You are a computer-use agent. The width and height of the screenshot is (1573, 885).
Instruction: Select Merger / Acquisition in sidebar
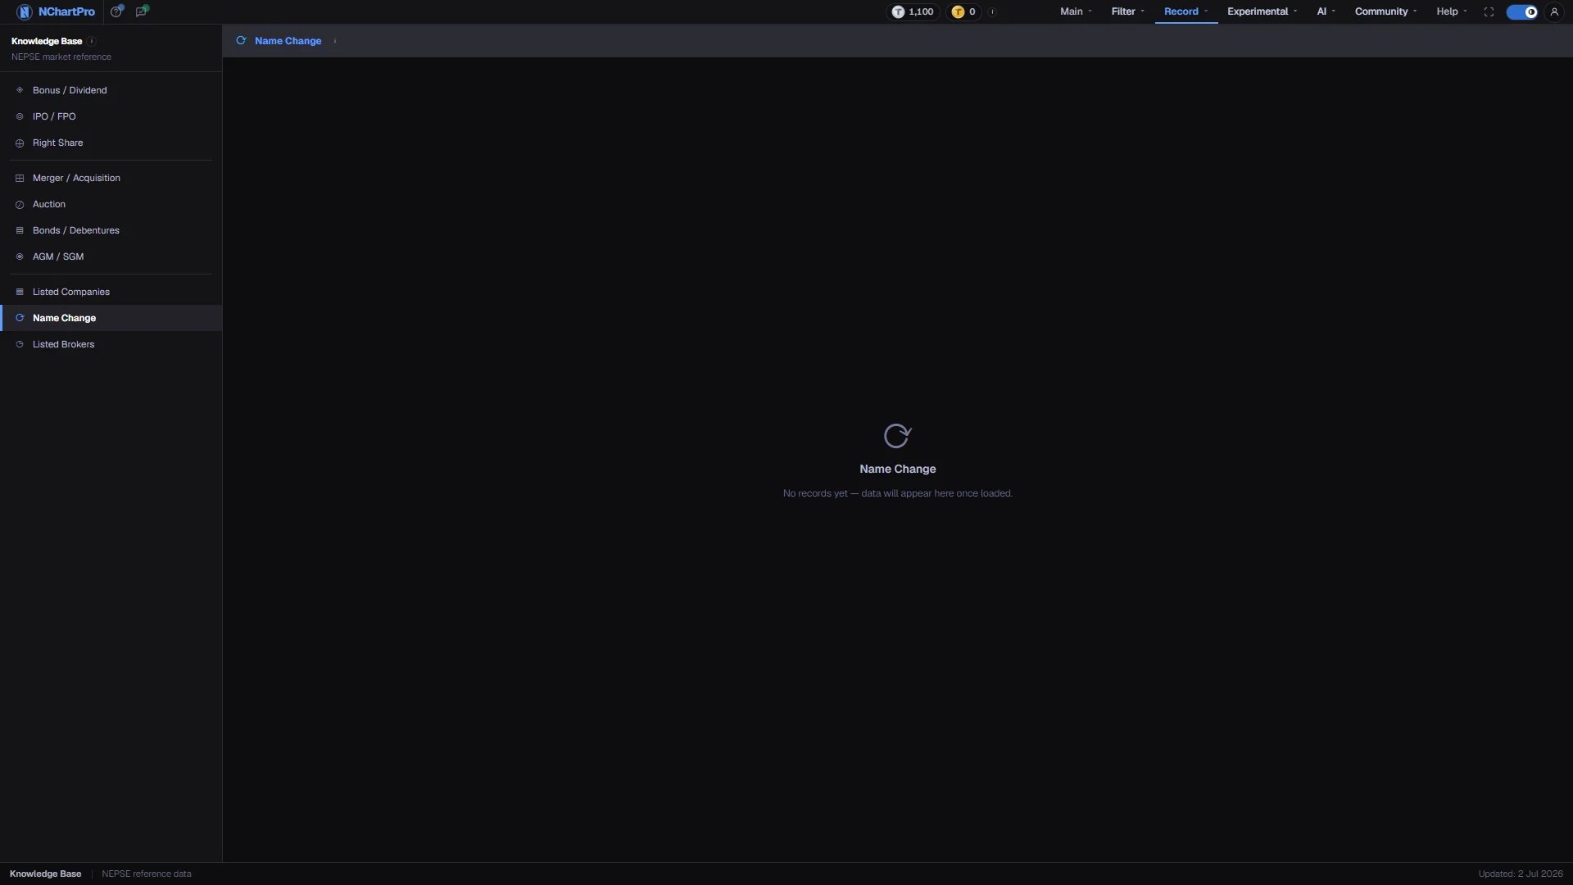[x=111, y=178]
